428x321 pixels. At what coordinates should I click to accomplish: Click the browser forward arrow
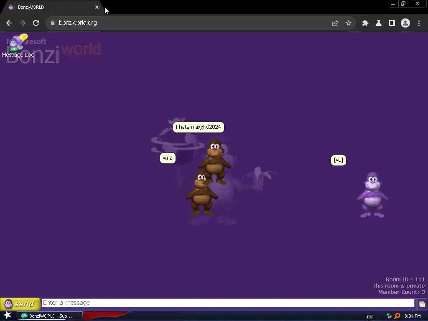[x=23, y=23]
